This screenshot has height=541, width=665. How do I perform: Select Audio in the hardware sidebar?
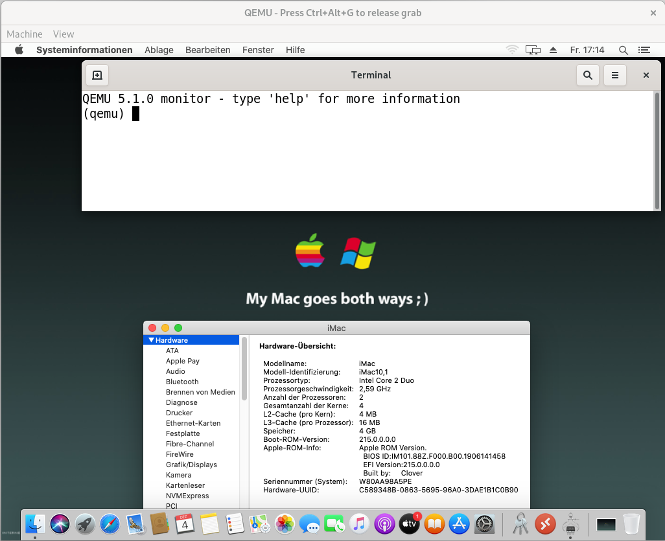click(x=175, y=371)
